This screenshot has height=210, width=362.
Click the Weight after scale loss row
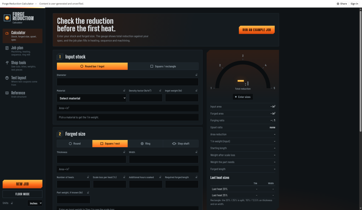pyautogui.click(x=243, y=155)
